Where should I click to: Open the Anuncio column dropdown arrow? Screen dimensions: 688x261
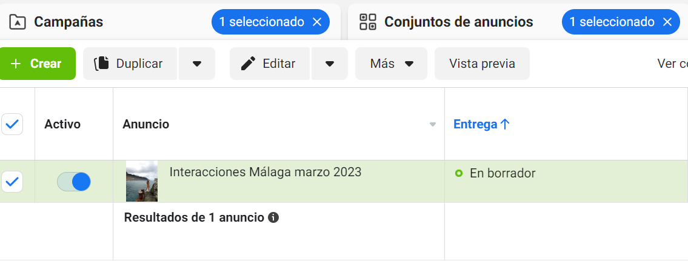click(433, 125)
